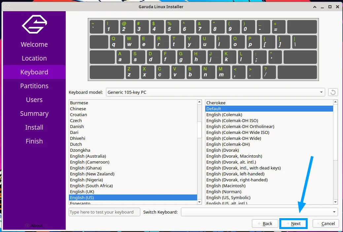The width and height of the screenshot is (343, 232).
Task: Select Chinese in the language list
Action: pyautogui.click(x=133, y=109)
